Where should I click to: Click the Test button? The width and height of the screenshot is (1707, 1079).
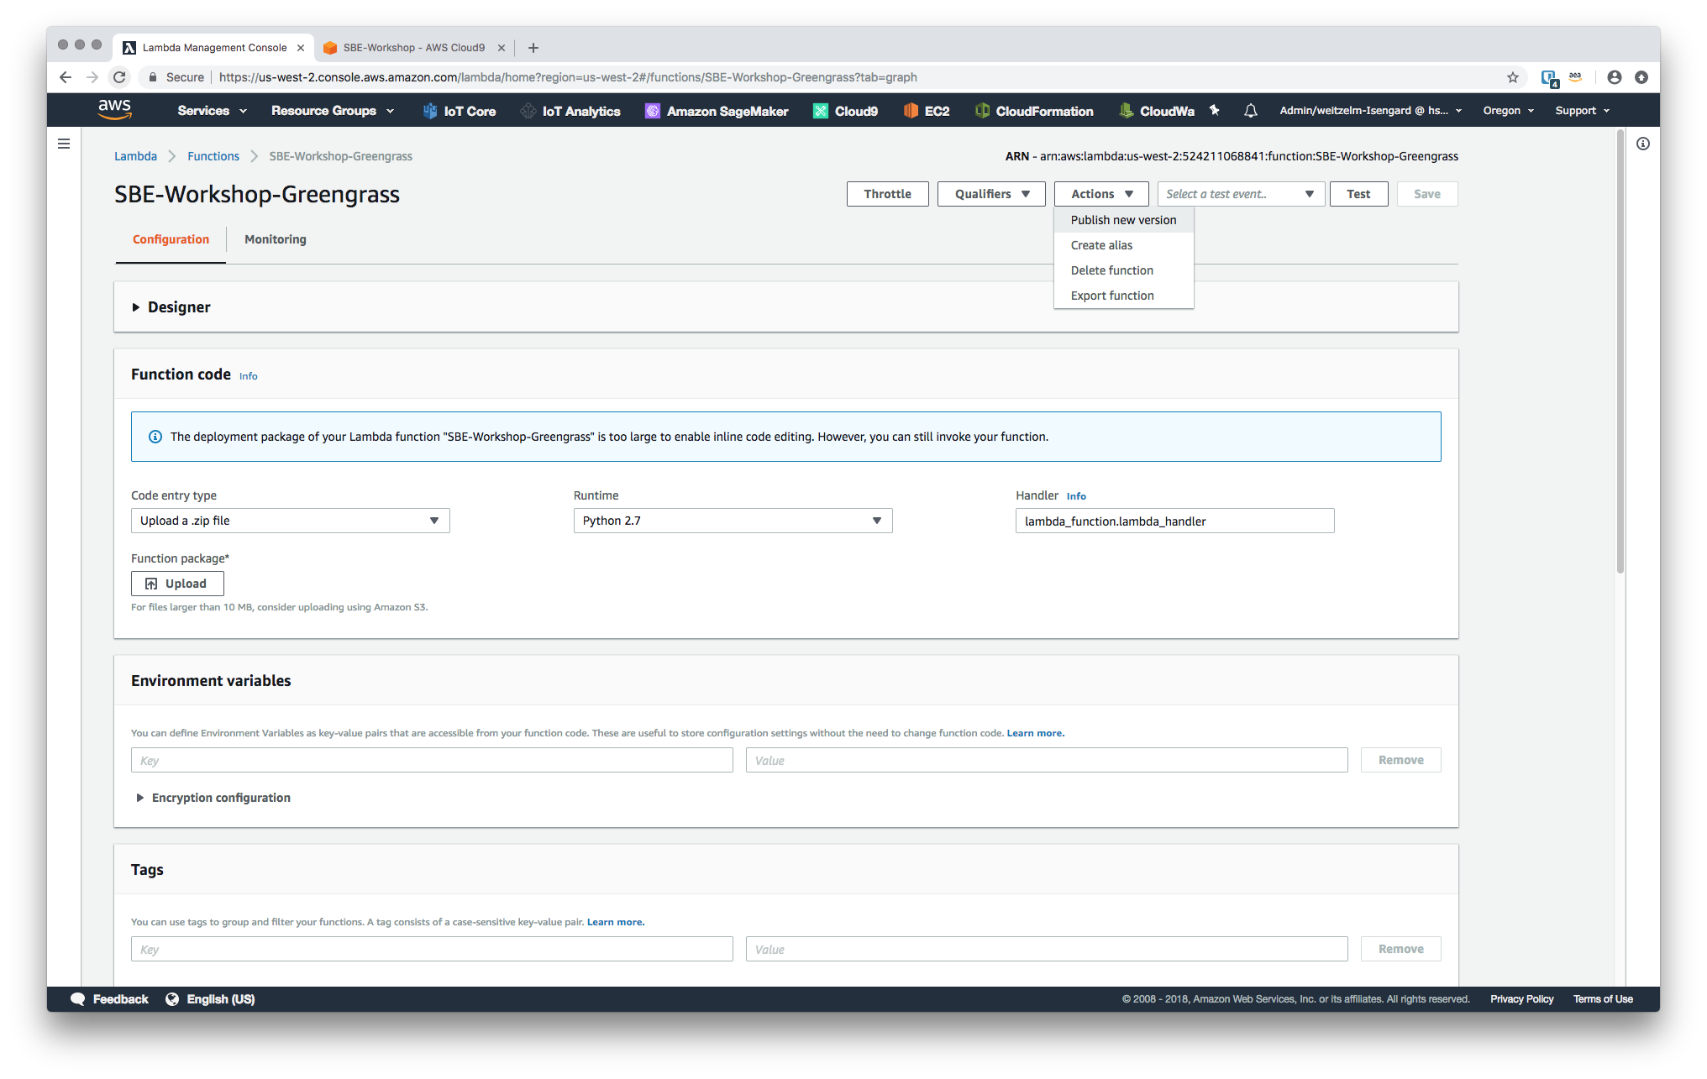point(1358,194)
